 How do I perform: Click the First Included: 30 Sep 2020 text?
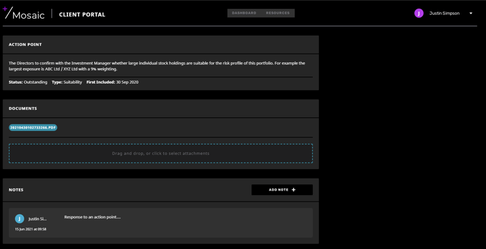coord(113,82)
